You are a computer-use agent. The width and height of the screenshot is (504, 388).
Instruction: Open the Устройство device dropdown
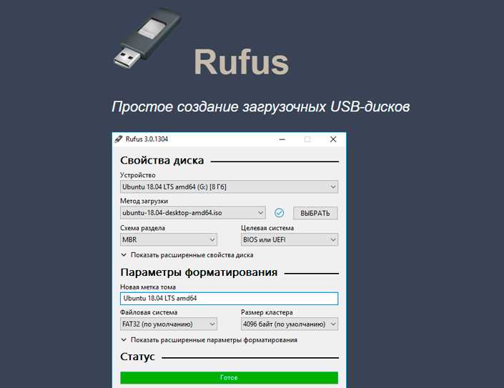[x=229, y=186]
